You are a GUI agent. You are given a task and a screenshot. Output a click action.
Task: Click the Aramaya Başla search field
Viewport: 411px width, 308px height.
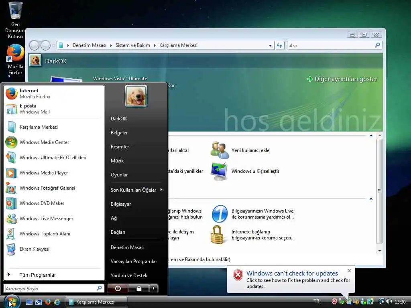[x=54, y=288]
